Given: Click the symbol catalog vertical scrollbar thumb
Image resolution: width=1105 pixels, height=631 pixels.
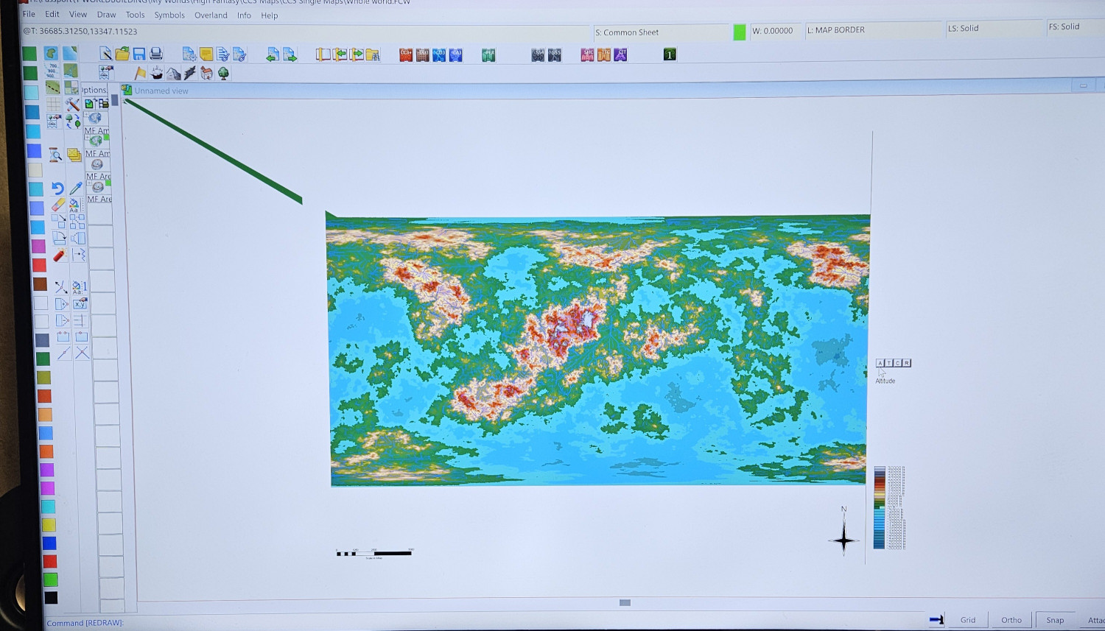Looking at the screenshot, I should tap(114, 99).
